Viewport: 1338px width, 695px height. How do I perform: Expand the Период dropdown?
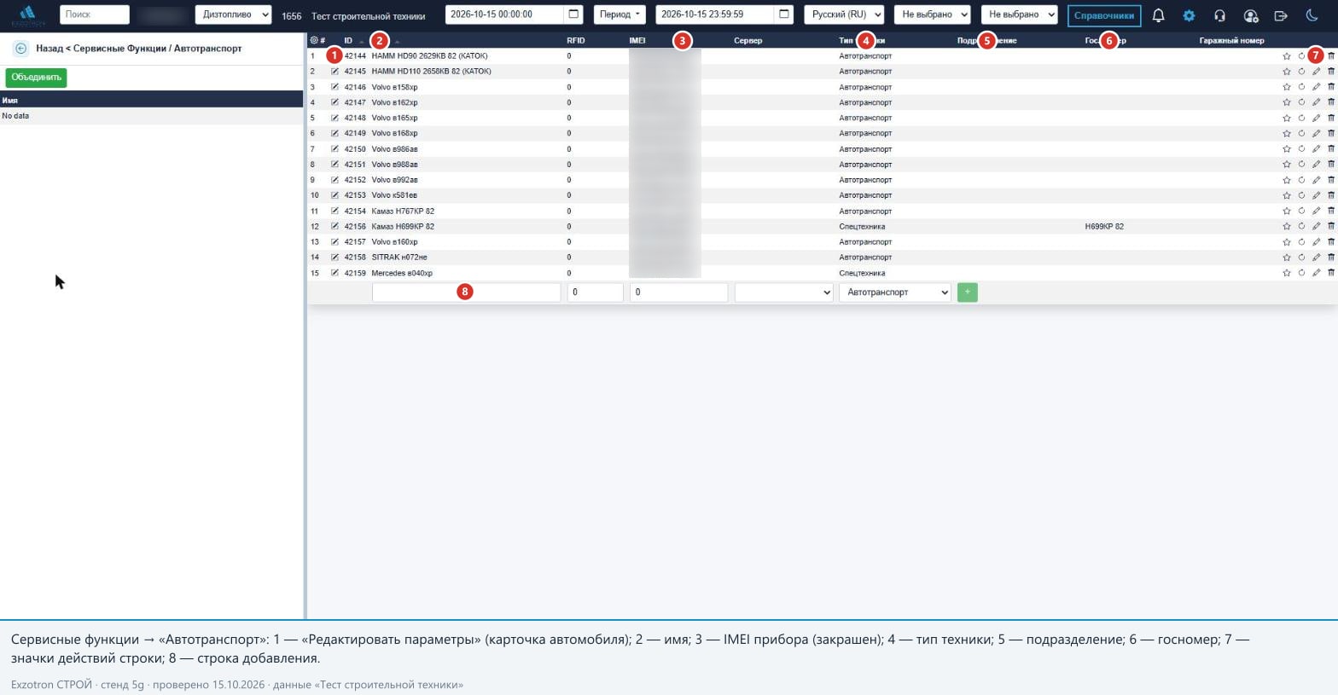[620, 14]
